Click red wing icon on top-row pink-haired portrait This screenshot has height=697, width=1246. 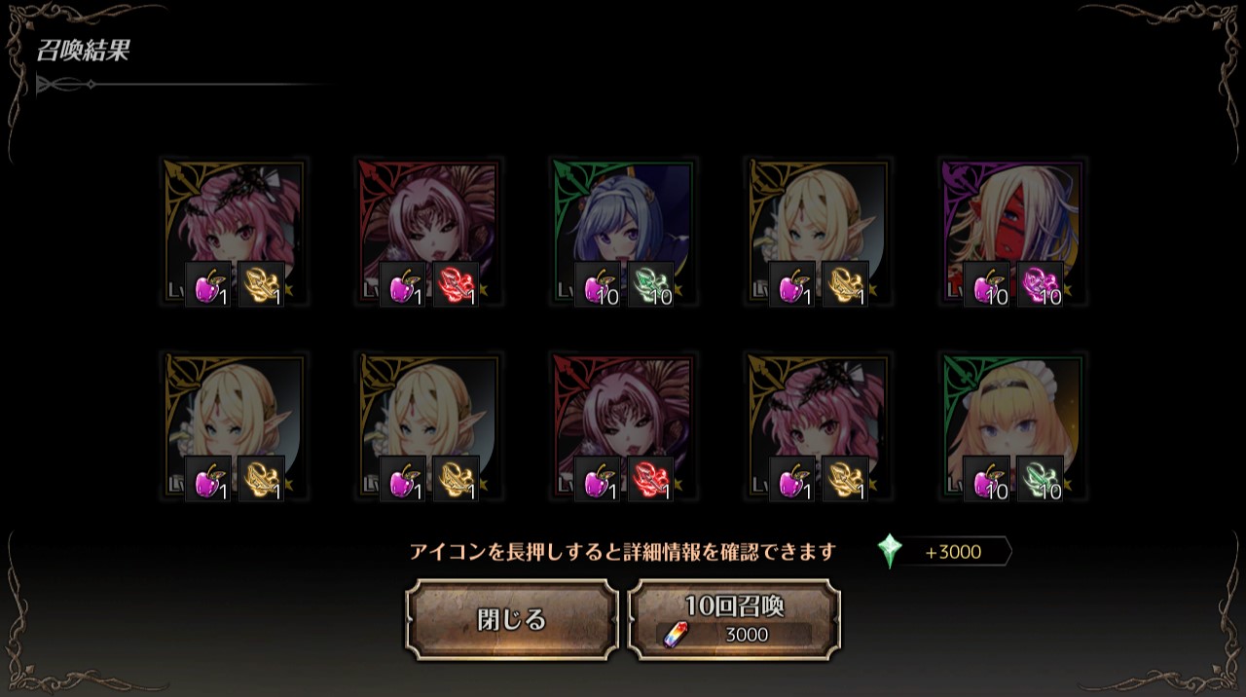click(x=456, y=285)
